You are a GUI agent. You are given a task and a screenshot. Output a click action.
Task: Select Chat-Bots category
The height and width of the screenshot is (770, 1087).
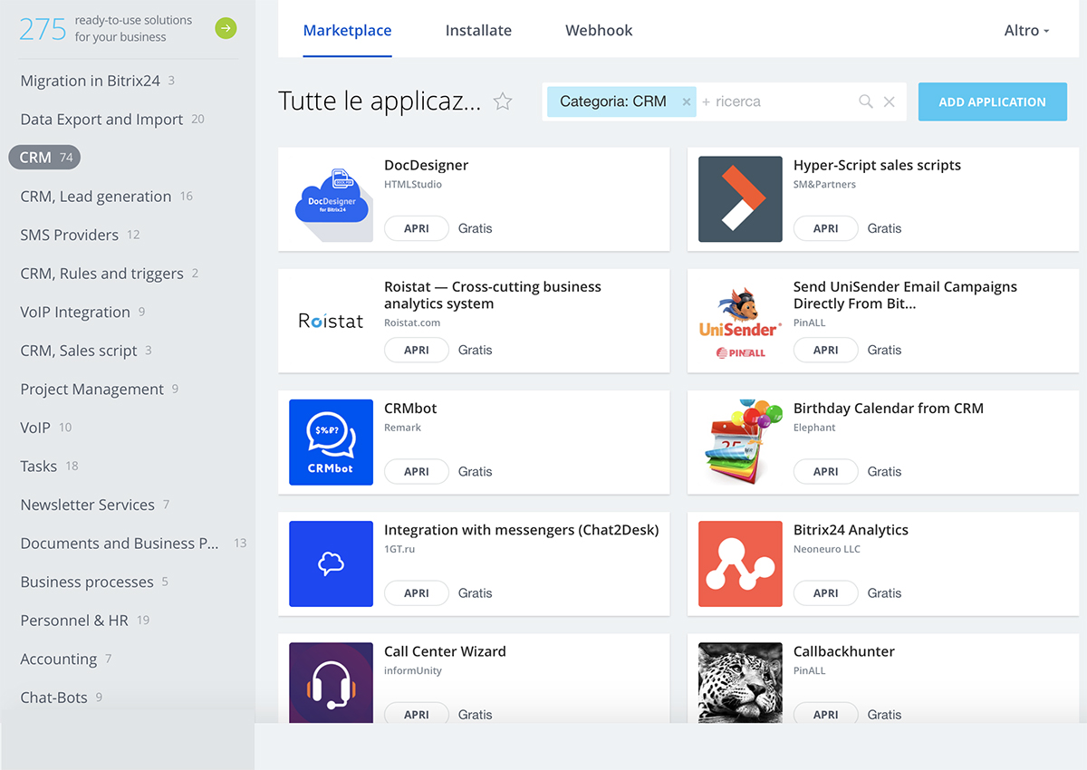61,698
